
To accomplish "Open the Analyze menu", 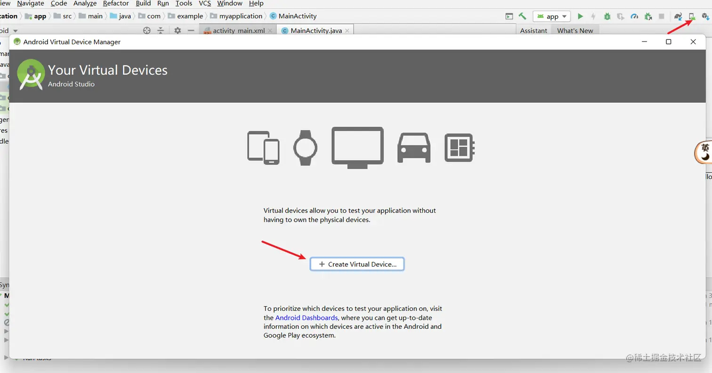I will [x=85, y=3].
